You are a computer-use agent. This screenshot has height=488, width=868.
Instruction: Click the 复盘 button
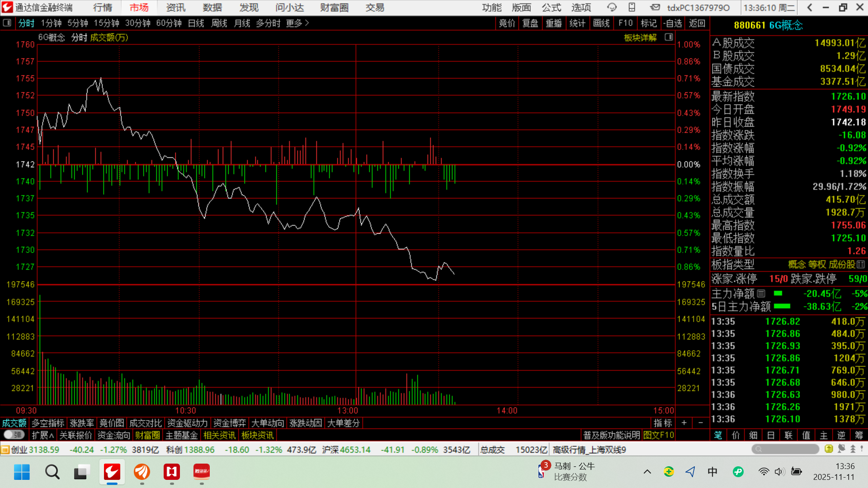[530, 23]
